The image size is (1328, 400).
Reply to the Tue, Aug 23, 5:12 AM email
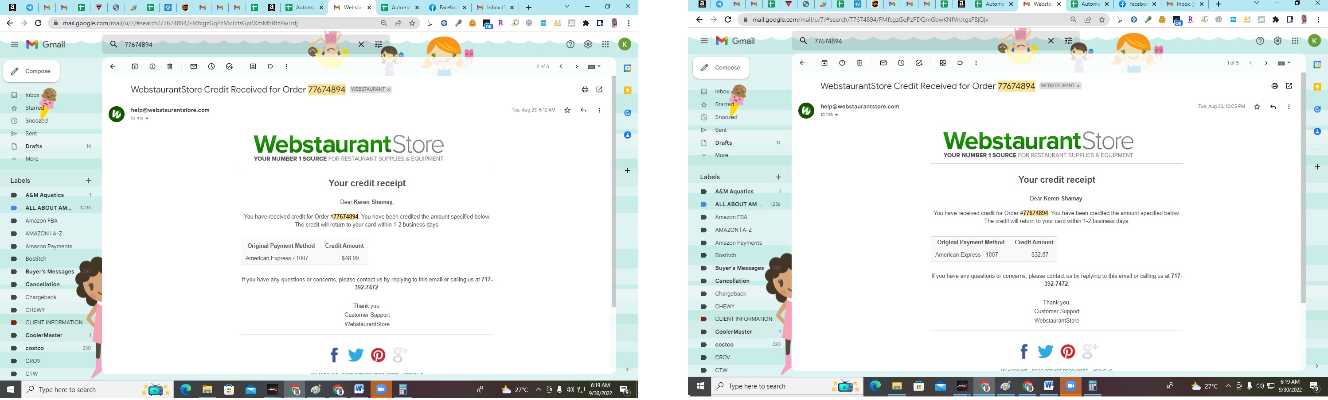[583, 110]
